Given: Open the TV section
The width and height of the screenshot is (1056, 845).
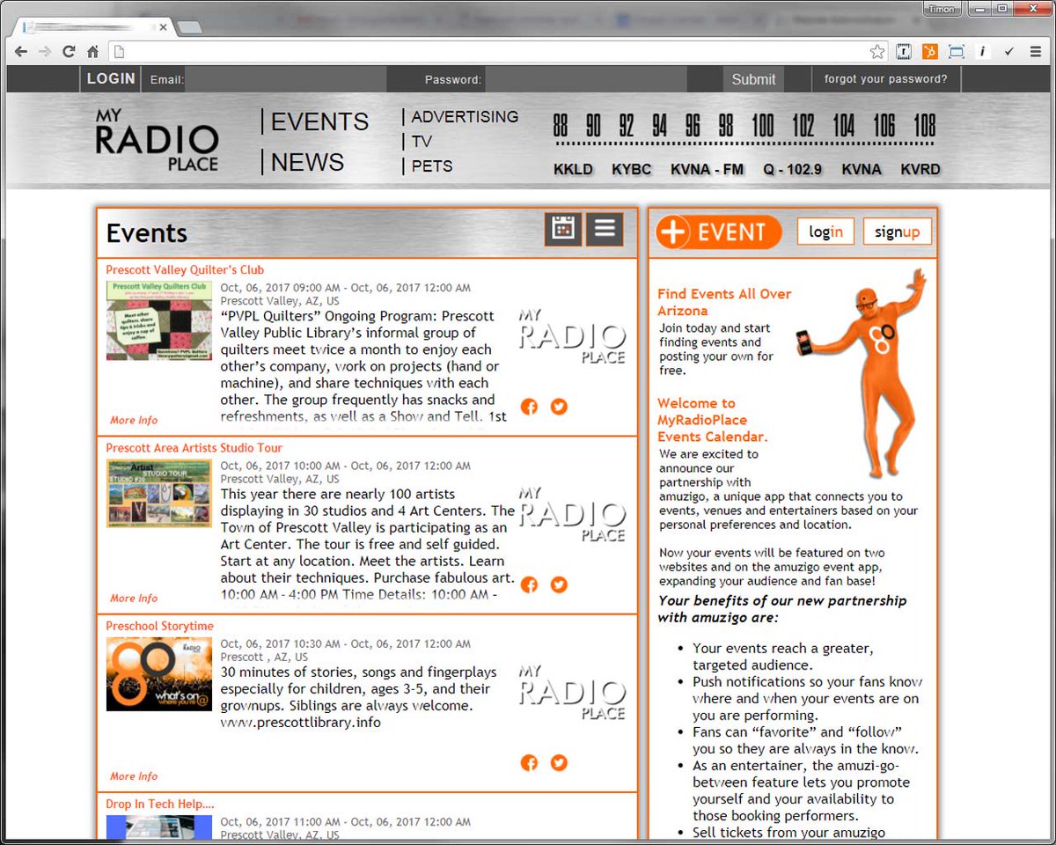Looking at the screenshot, I should [422, 141].
